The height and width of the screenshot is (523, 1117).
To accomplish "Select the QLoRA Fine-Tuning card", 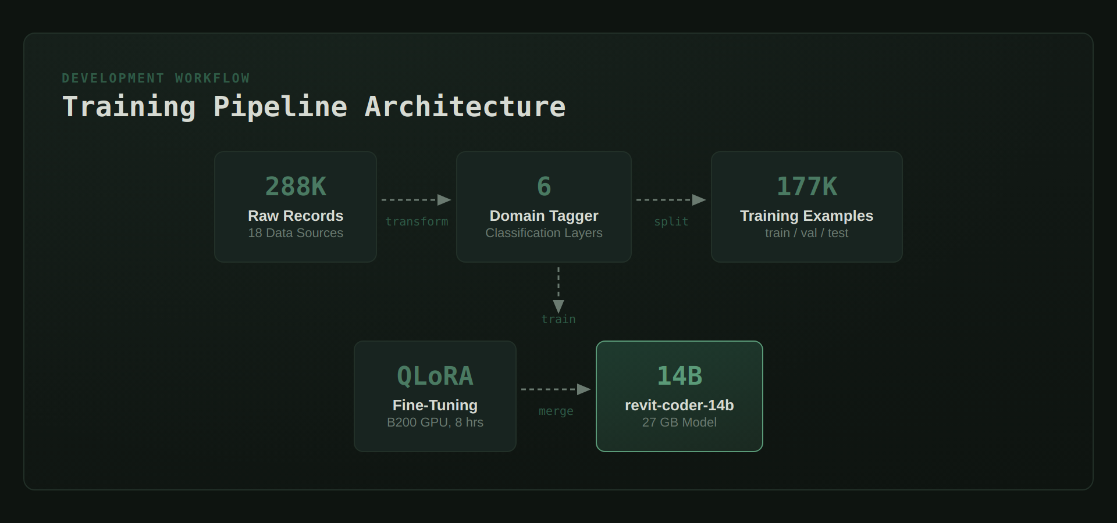I will pyautogui.click(x=435, y=396).
